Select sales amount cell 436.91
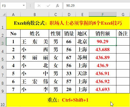130x107 pixels. pos(103,73)
